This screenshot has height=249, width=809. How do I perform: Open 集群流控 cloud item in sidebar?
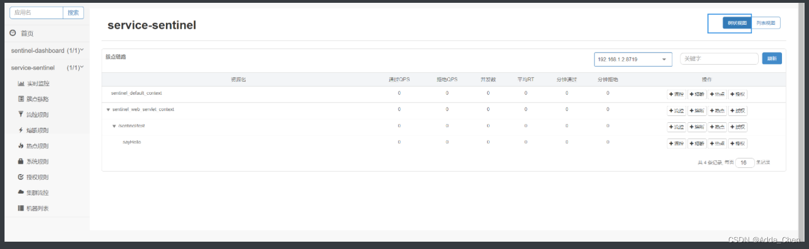click(34, 193)
